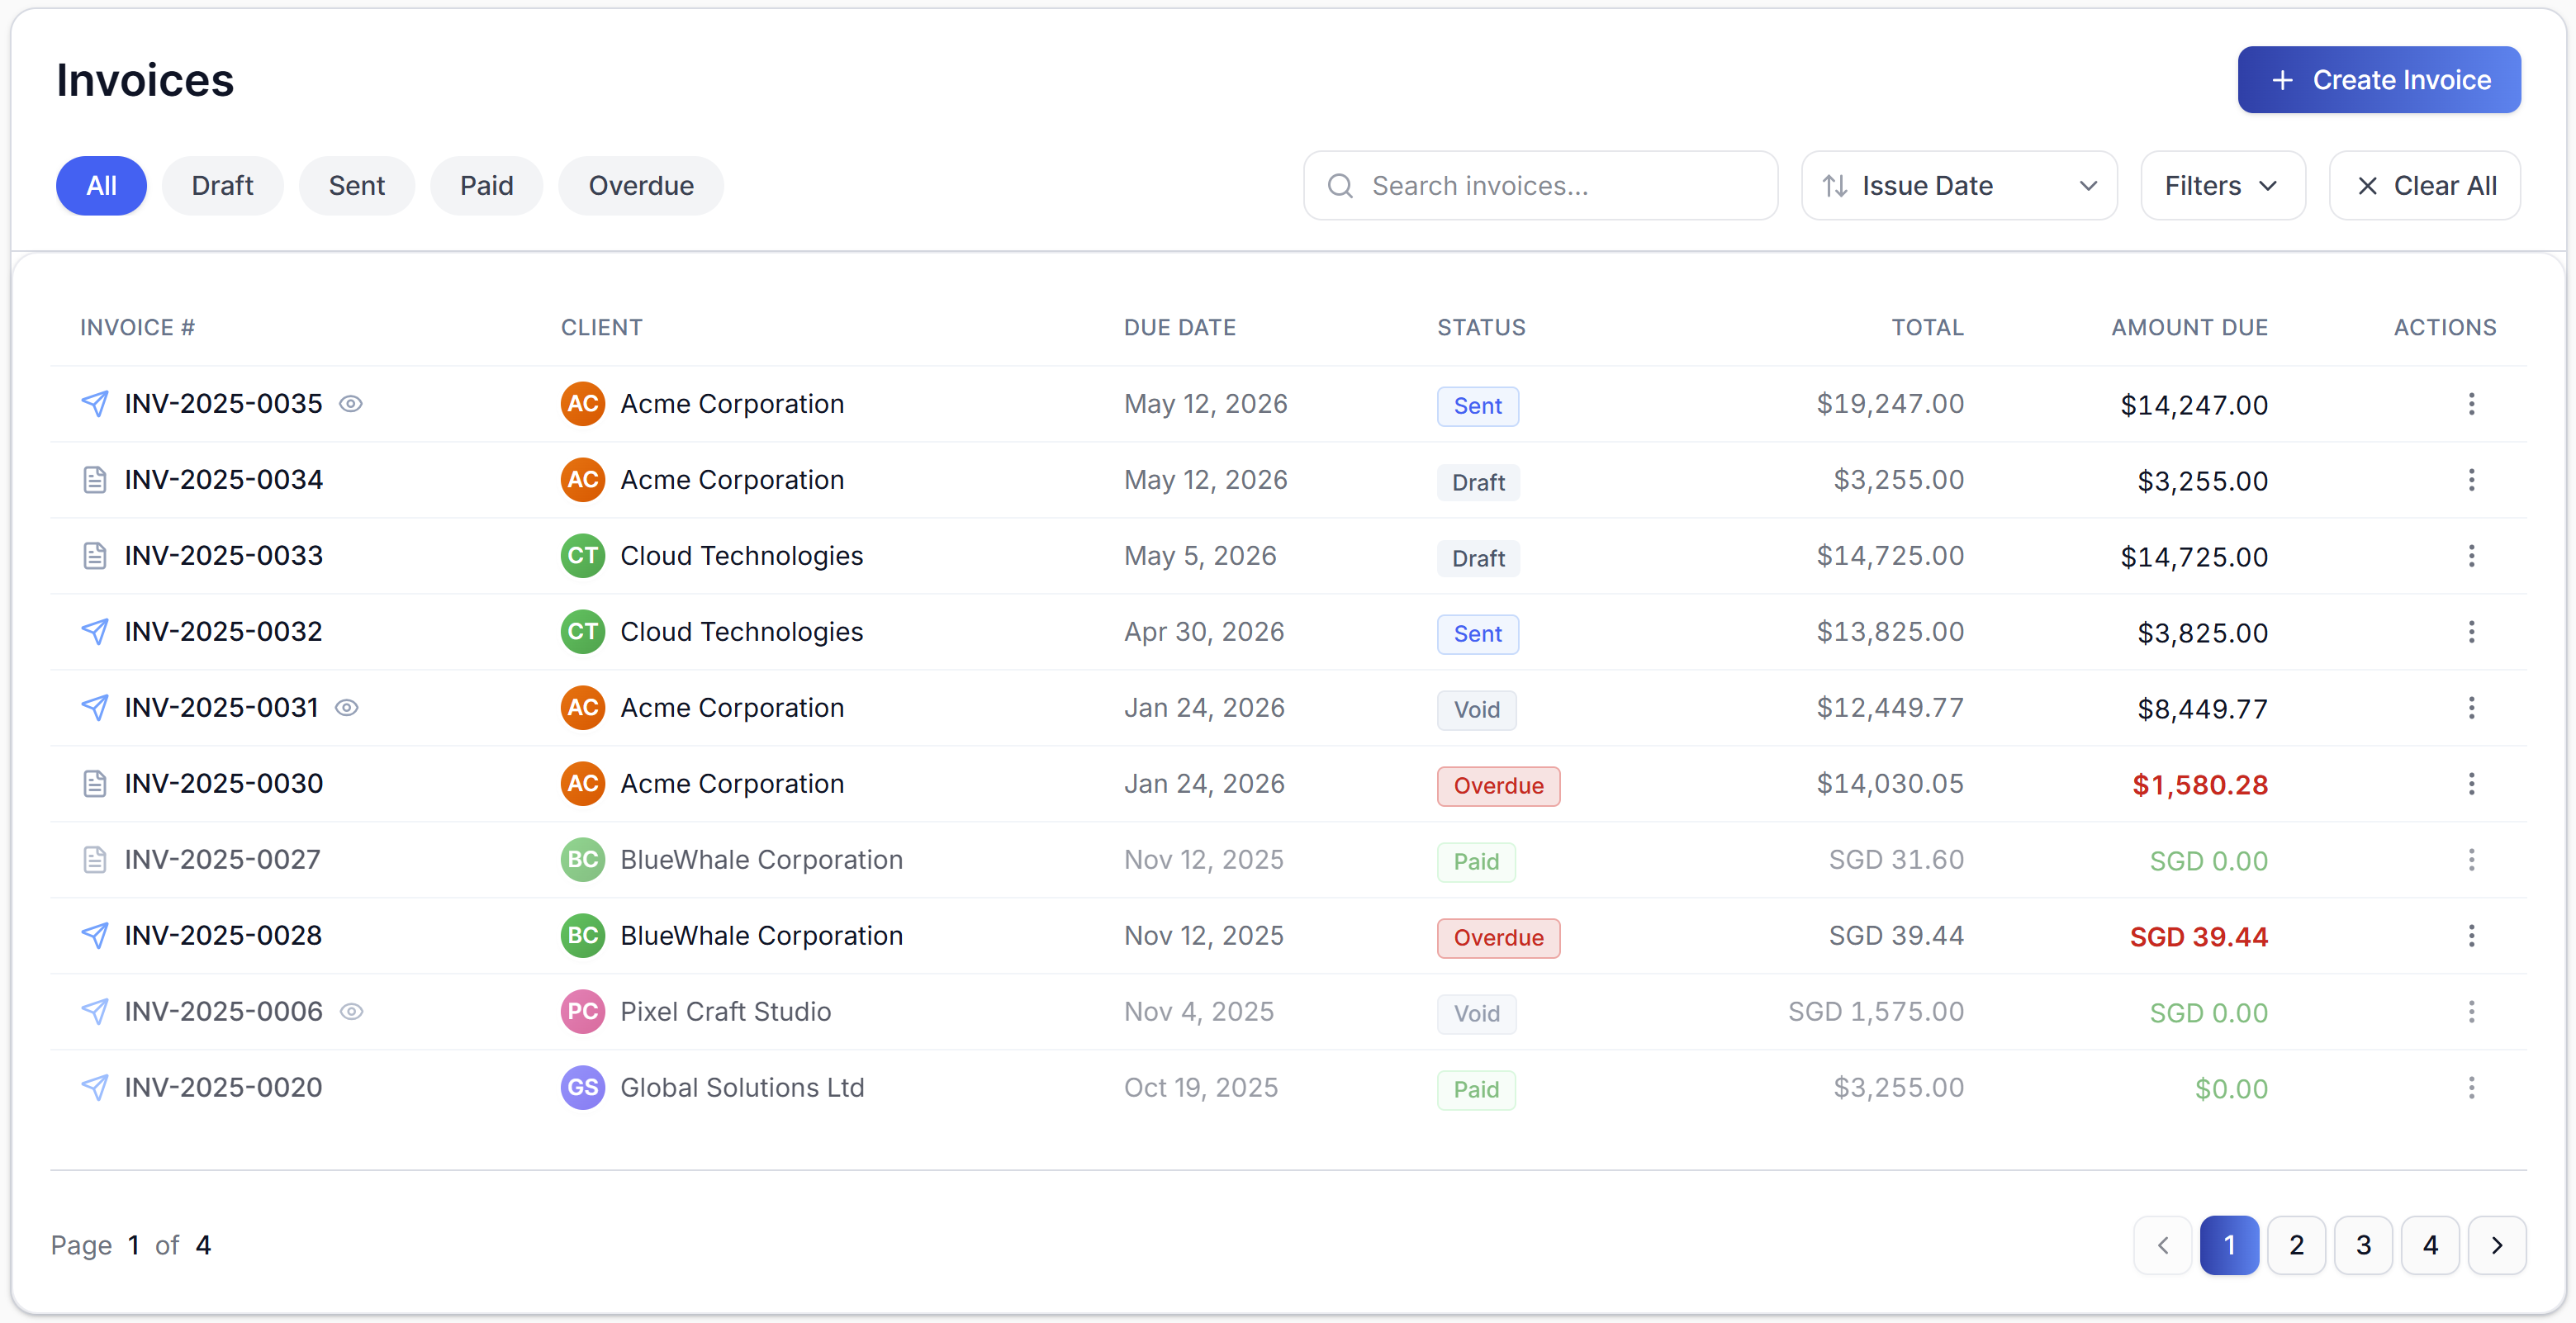The image size is (2576, 1323).
Task: Click the Clear All button
Action: pyautogui.click(x=2425, y=186)
